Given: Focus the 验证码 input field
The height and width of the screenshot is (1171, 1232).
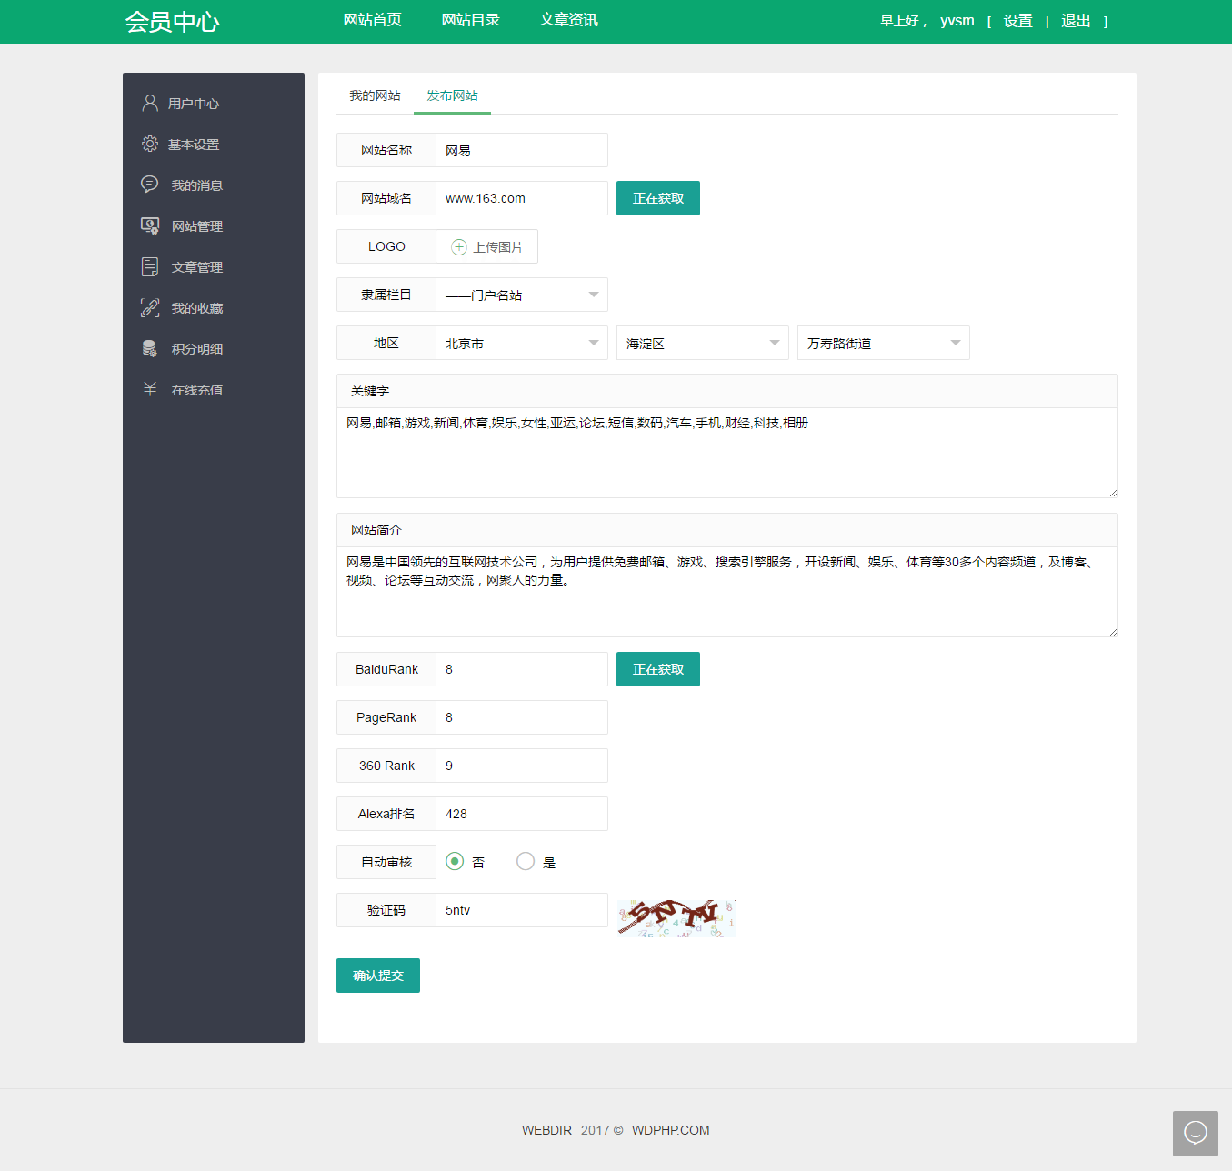Looking at the screenshot, I should (x=522, y=910).
